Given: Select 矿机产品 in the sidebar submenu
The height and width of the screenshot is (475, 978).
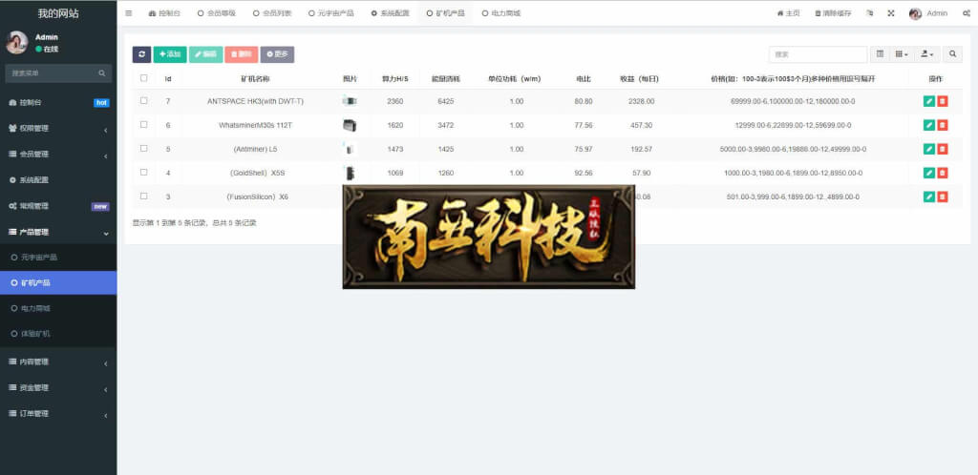Looking at the screenshot, I should point(58,282).
